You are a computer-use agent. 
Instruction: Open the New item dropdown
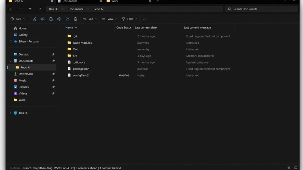[x=18, y=19]
